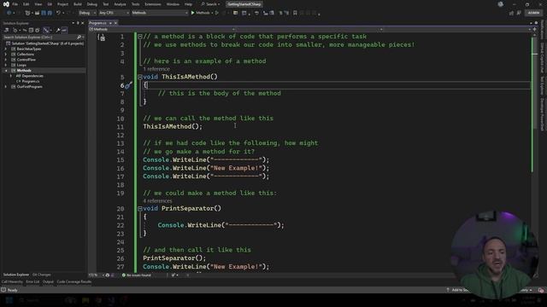Open the Debug configuration dropdown
This screenshot has height=307, width=547.
(x=87, y=13)
